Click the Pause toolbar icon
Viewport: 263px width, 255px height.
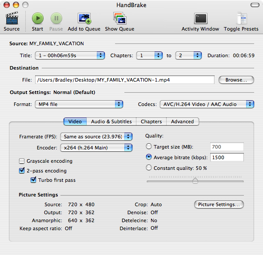click(x=56, y=18)
